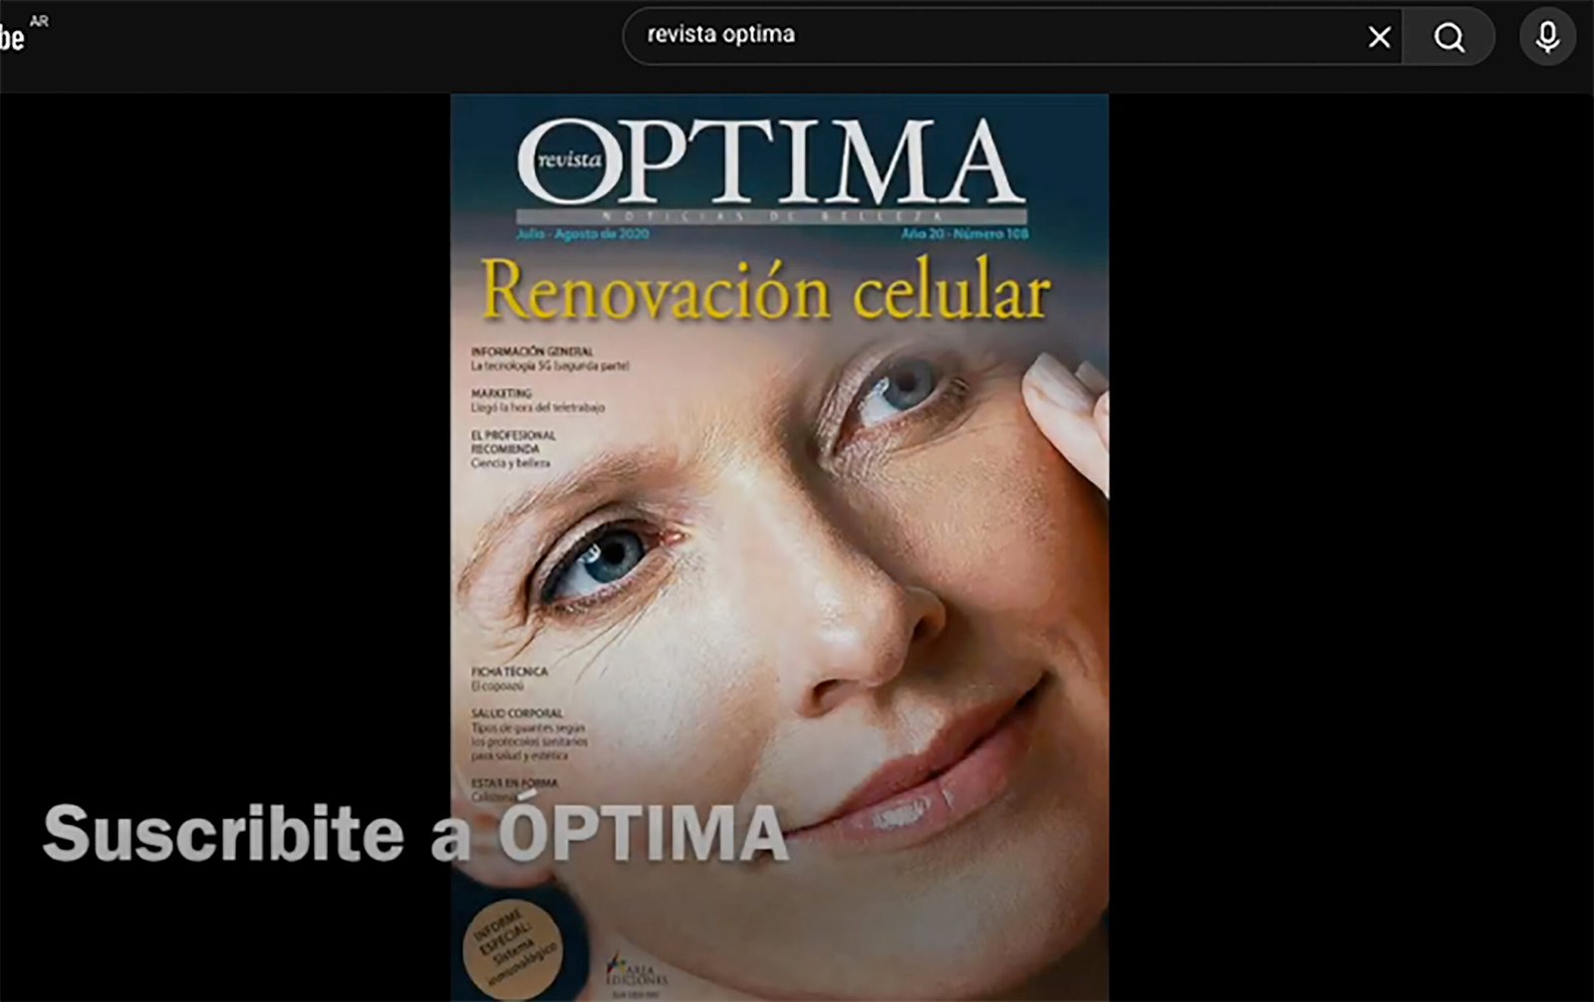Click the 'Renovación celular' headline

coord(765,292)
